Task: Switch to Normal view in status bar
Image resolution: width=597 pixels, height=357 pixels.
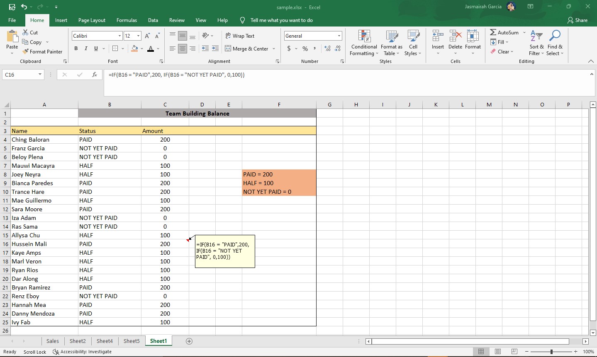Action: (x=481, y=351)
